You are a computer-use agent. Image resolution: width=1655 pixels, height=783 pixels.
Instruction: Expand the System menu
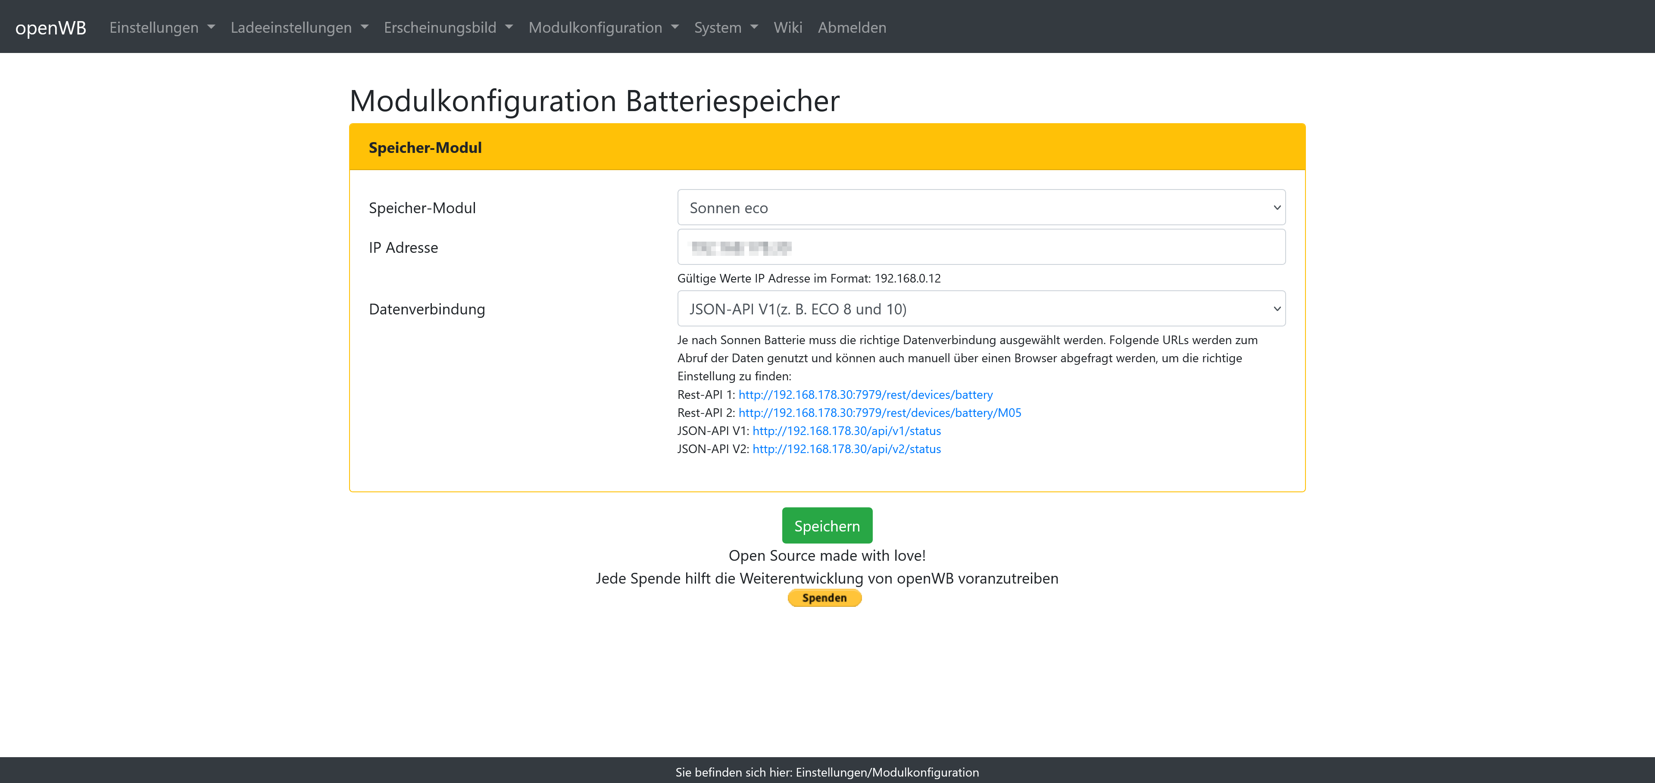coord(725,28)
